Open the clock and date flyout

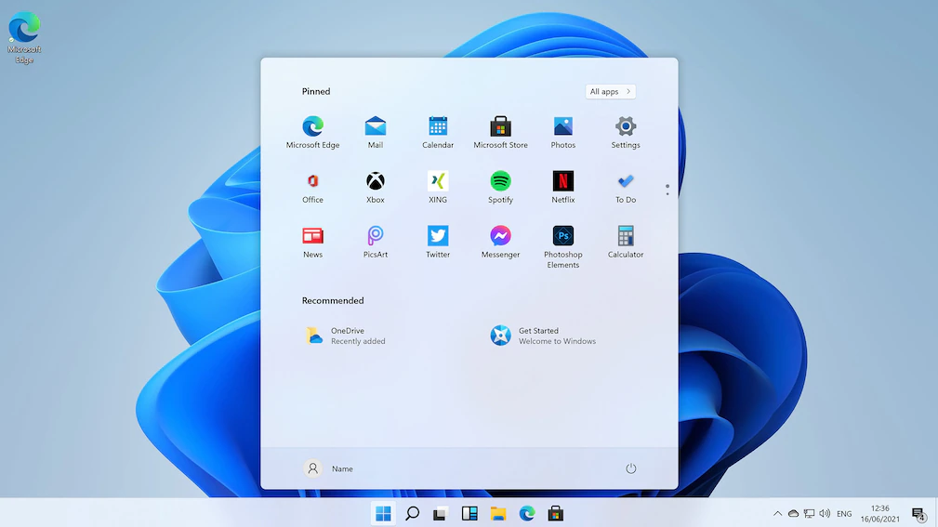coord(879,513)
